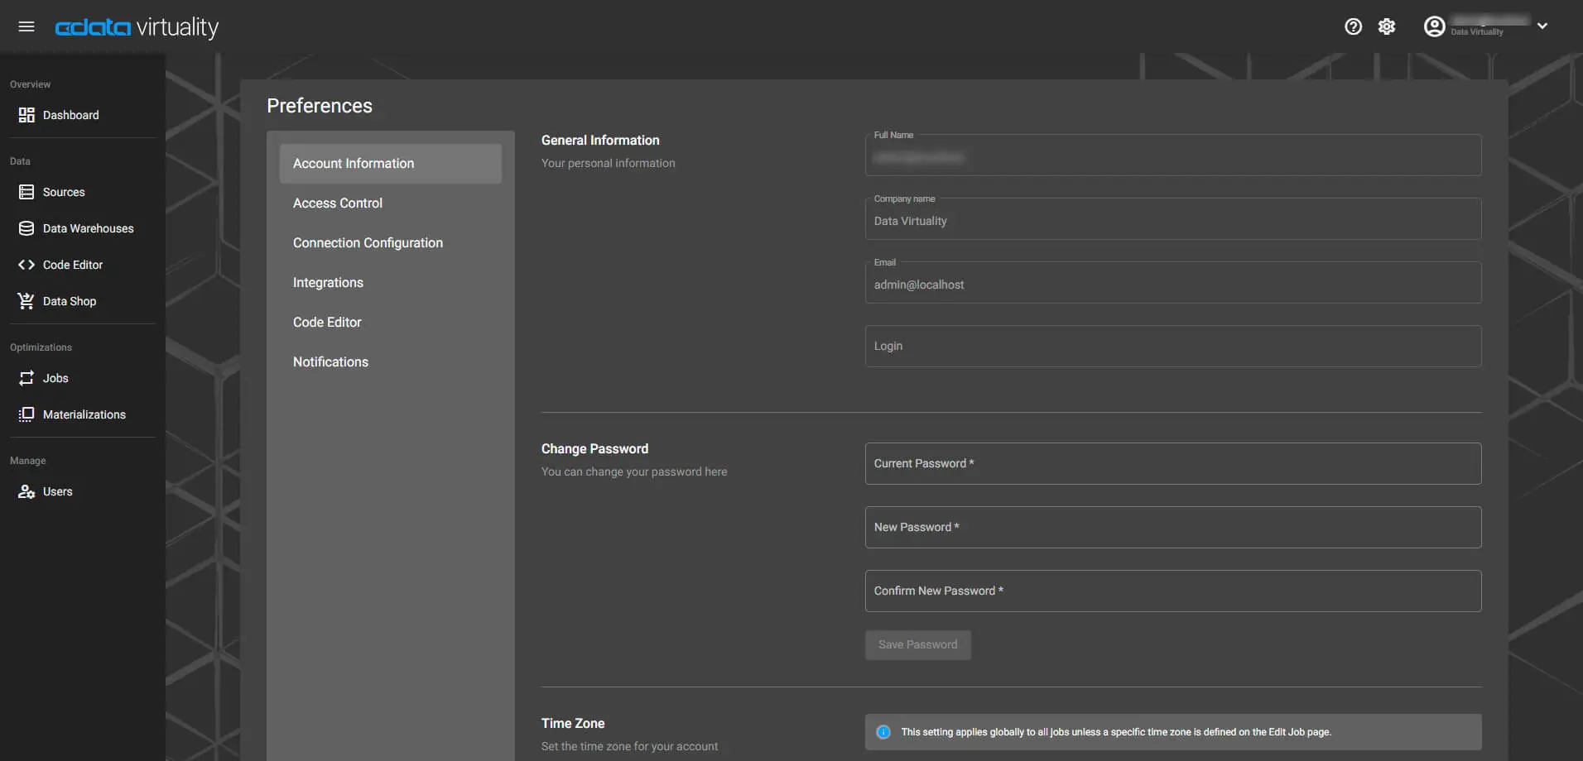Open Materializations in the sidebar
1583x761 pixels.
(84, 414)
